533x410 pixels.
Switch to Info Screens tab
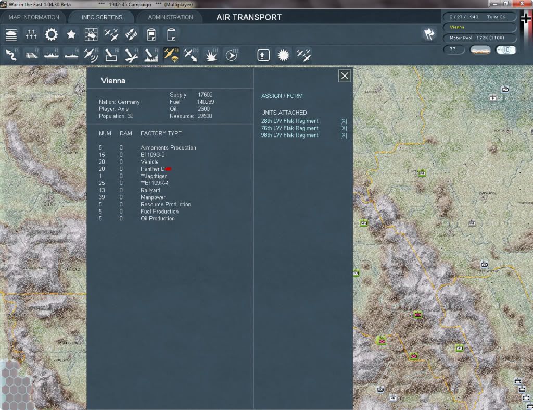point(101,17)
